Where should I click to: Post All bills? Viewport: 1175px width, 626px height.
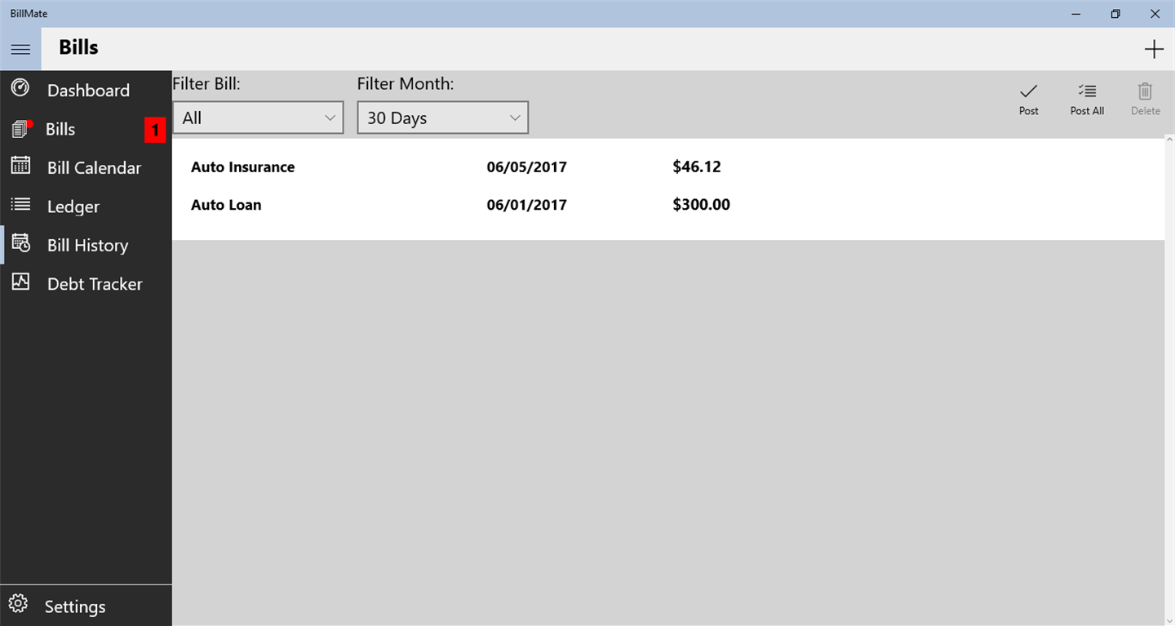click(1087, 100)
